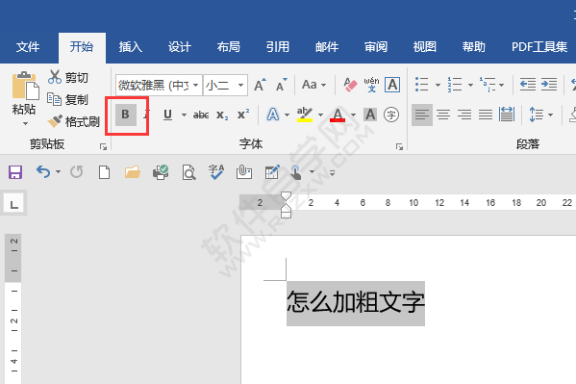This screenshot has width=576, height=384.
Task: Create new blank document icon
Action: 104,171
